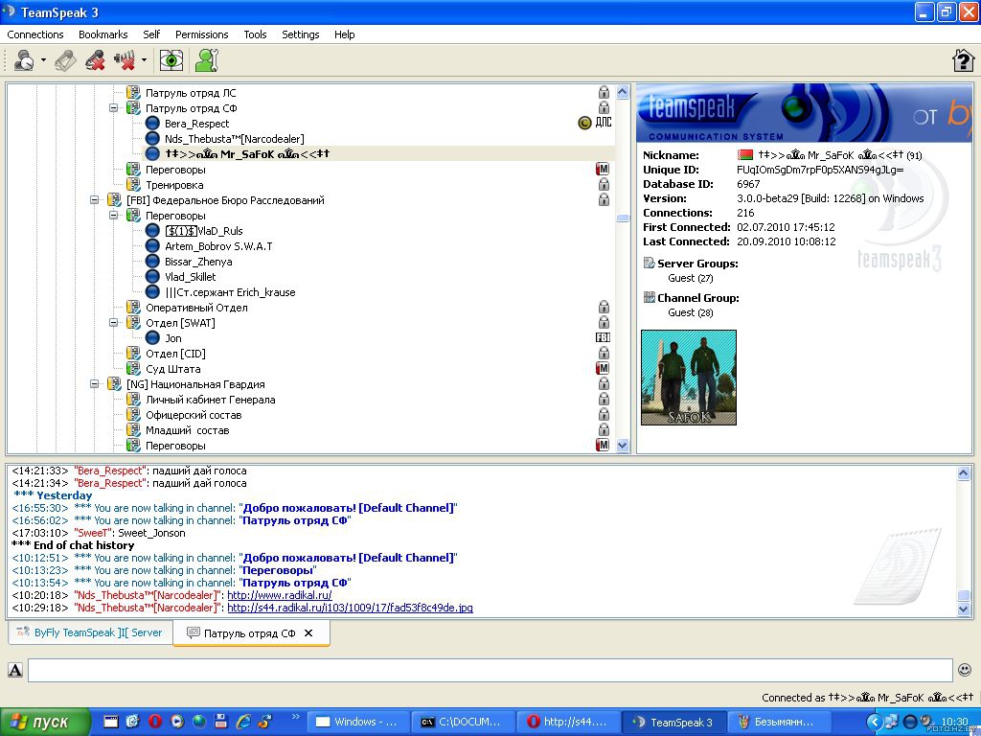Select channel Тренировка
981x736 pixels.
tap(174, 185)
